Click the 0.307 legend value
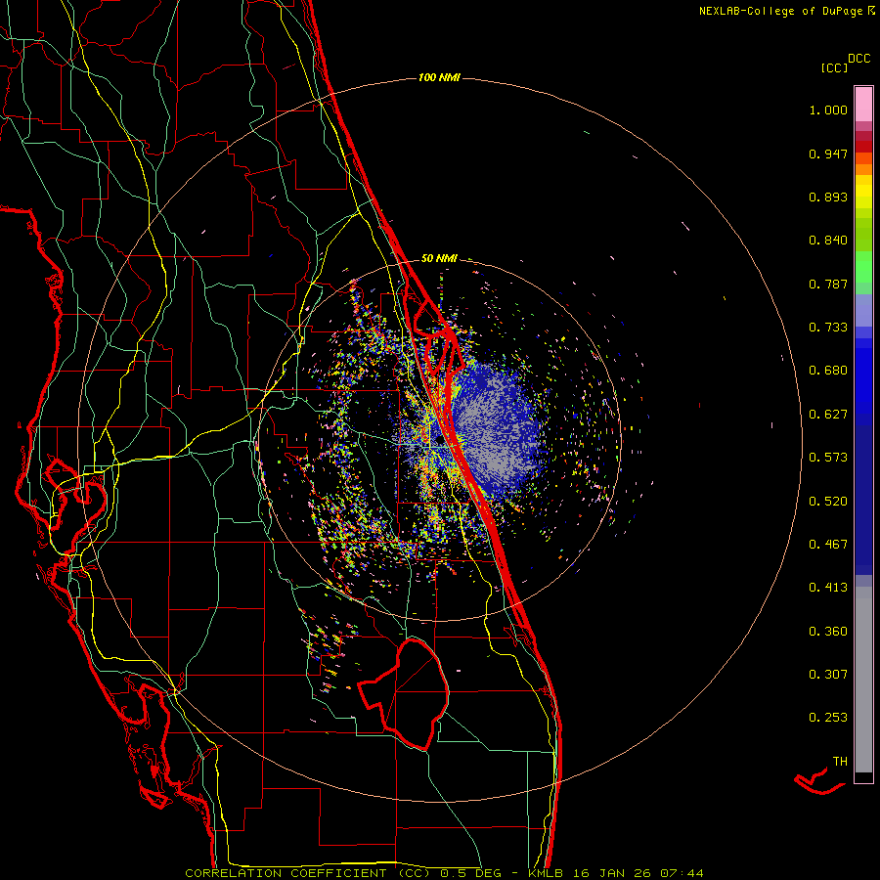This screenshot has width=880, height=880. coord(828,675)
